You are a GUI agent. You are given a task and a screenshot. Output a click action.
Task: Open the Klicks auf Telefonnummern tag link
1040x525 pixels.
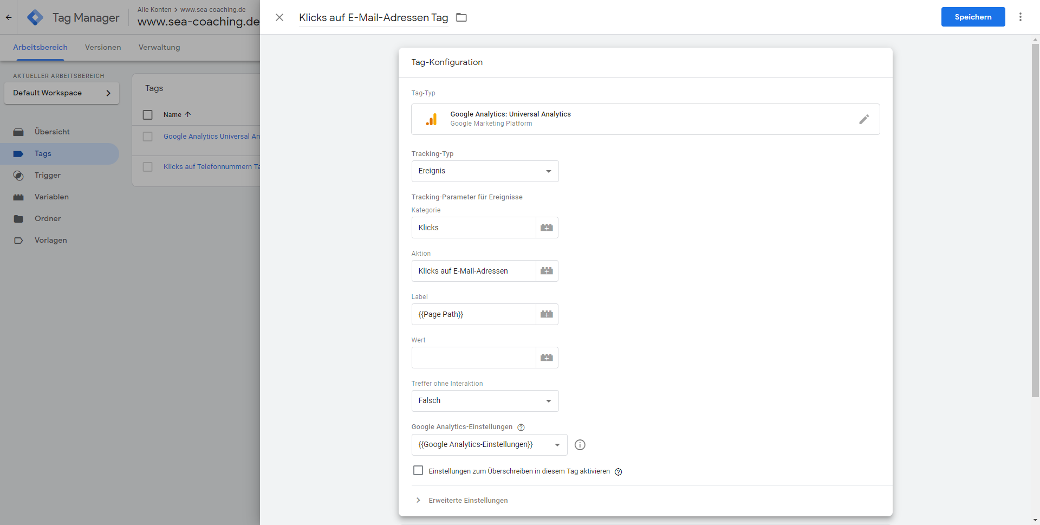click(x=212, y=167)
